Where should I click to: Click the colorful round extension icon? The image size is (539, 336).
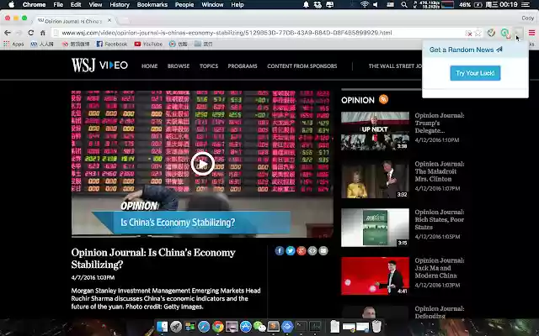[491, 33]
